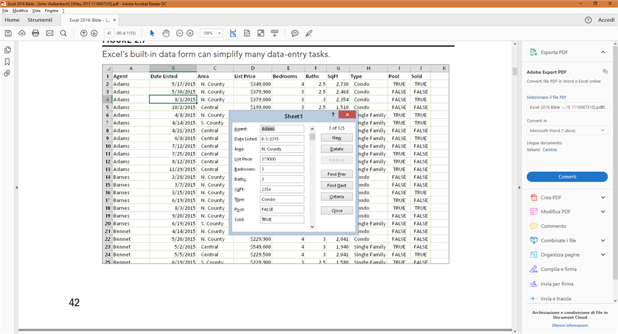Click the Esporta PDF tool icon
Viewport: 618px width, 334px height.
pyautogui.click(x=534, y=52)
